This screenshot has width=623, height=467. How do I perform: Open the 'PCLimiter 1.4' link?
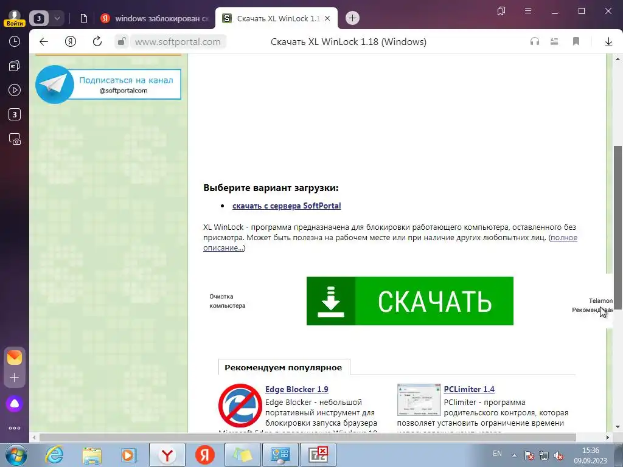(469, 389)
